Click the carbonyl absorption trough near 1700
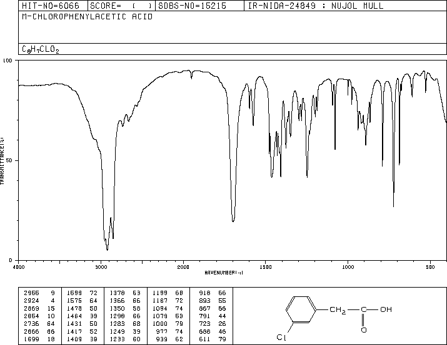Image resolution: width=447 pixels, height=345 pixels. tap(233, 221)
